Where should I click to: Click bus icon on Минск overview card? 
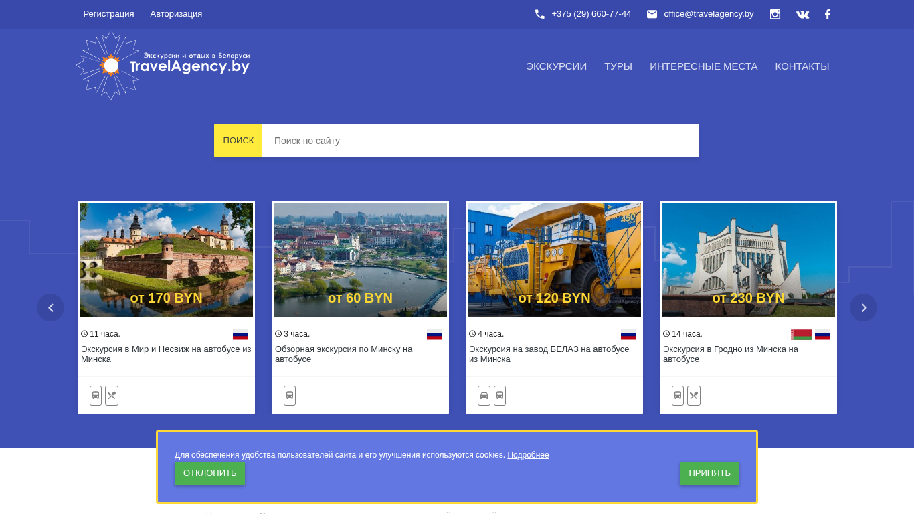290,396
